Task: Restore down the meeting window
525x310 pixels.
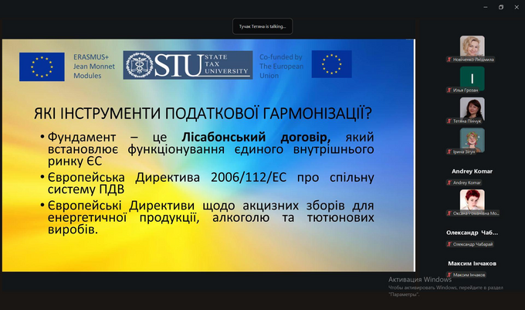Action: pyautogui.click(x=500, y=7)
